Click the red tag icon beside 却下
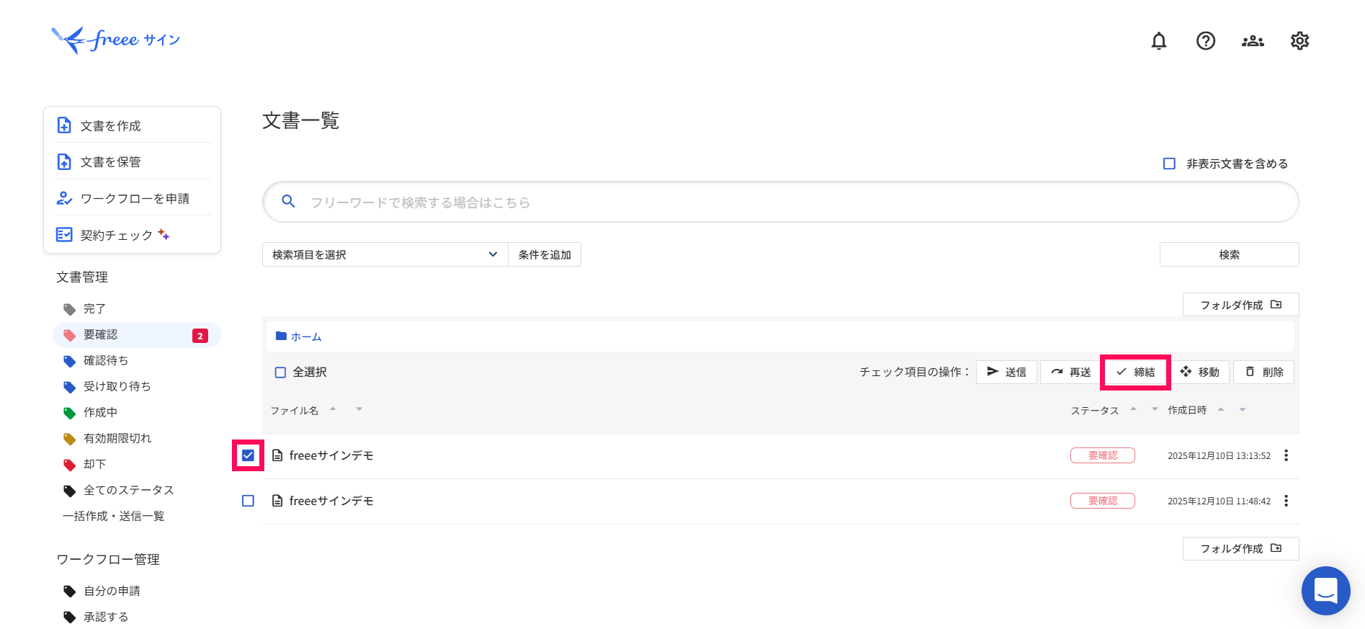The width and height of the screenshot is (1365, 629). coord(69,465)
